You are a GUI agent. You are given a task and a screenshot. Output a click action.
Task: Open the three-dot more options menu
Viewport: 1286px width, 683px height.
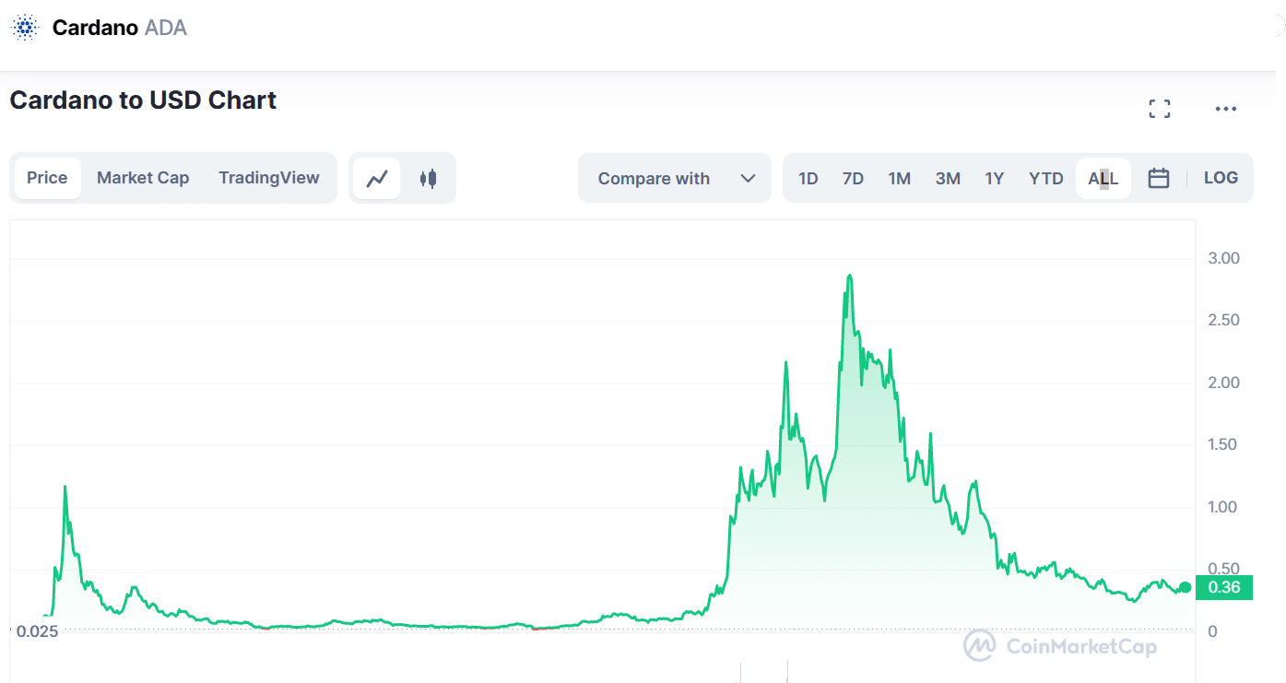(x=1225, y=109)
